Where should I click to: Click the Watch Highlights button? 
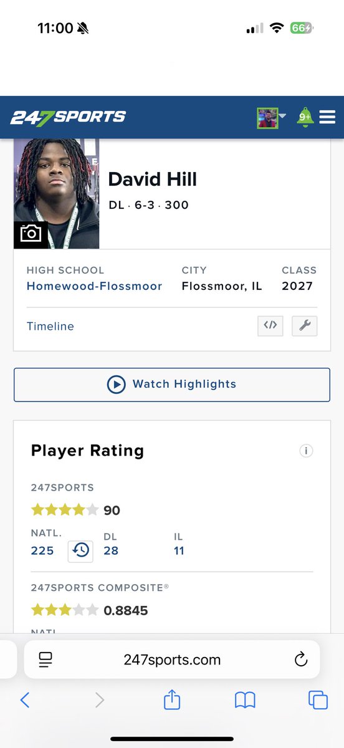[x=172, y=385]
